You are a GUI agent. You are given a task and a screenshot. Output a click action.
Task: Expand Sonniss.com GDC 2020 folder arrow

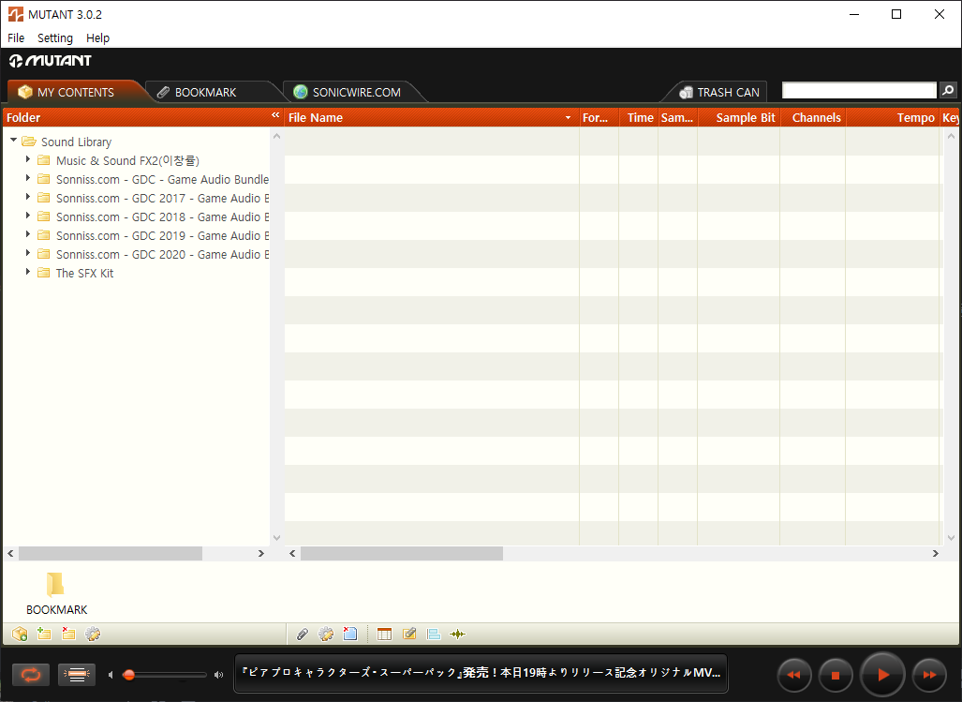tap(27, 253)
